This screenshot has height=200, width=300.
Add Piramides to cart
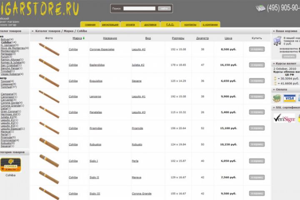pos(257,128)
